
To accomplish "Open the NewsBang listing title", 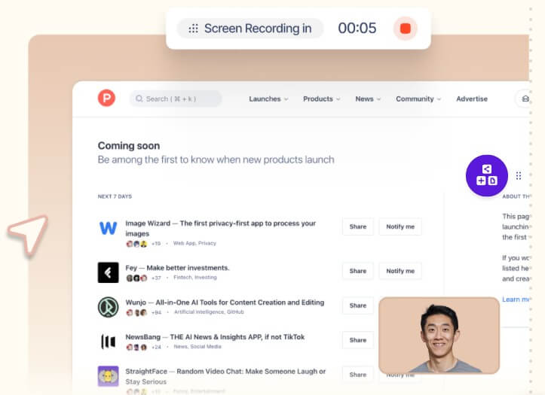I will [215, 337].
